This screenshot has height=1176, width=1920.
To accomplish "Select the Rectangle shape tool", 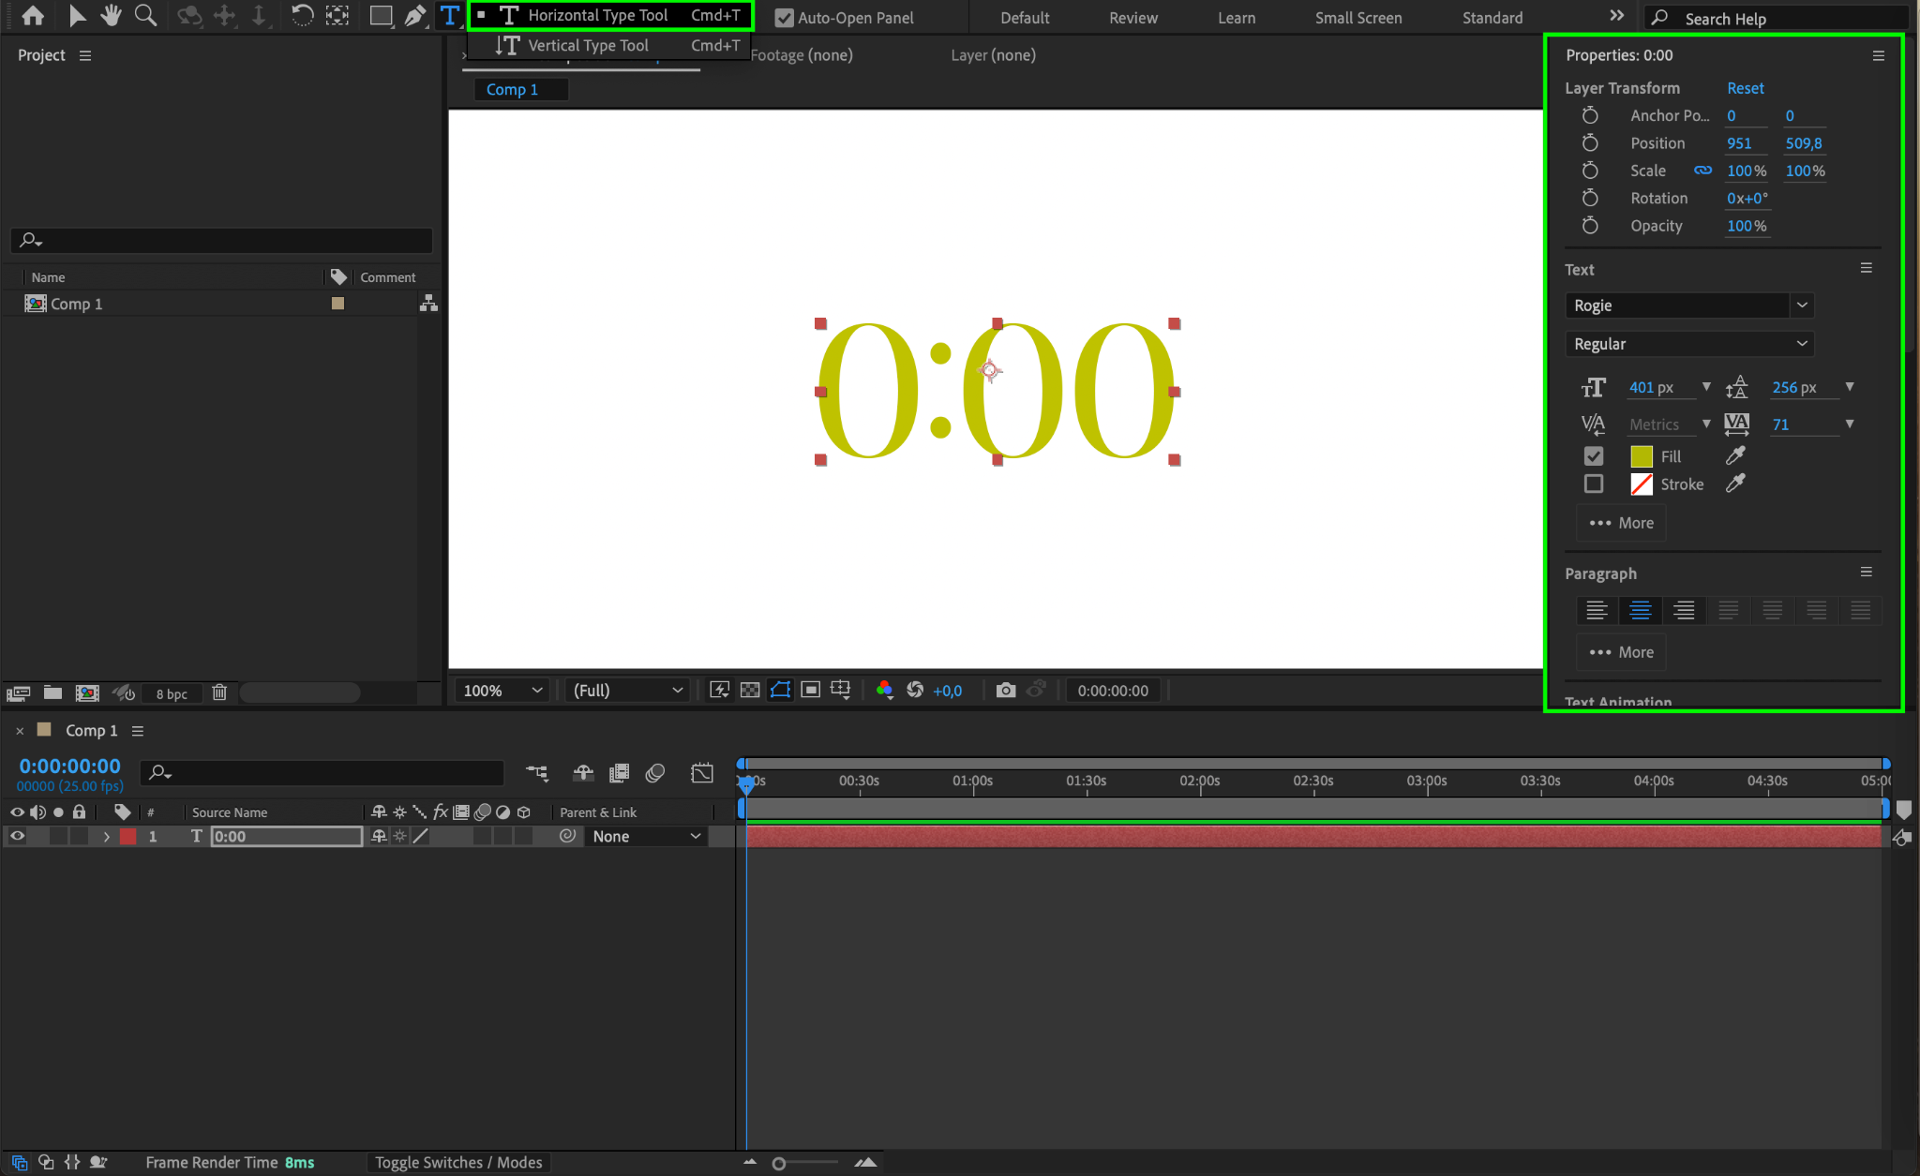I will (381, 16).
